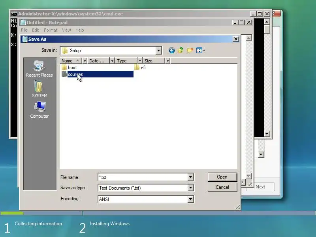Click the Open button
Image resolution: width=316 pixels, height=237 pixels.
click(222, 177)
